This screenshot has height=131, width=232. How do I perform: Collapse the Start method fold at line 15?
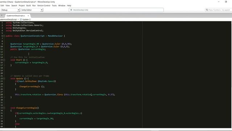[4, 60]
